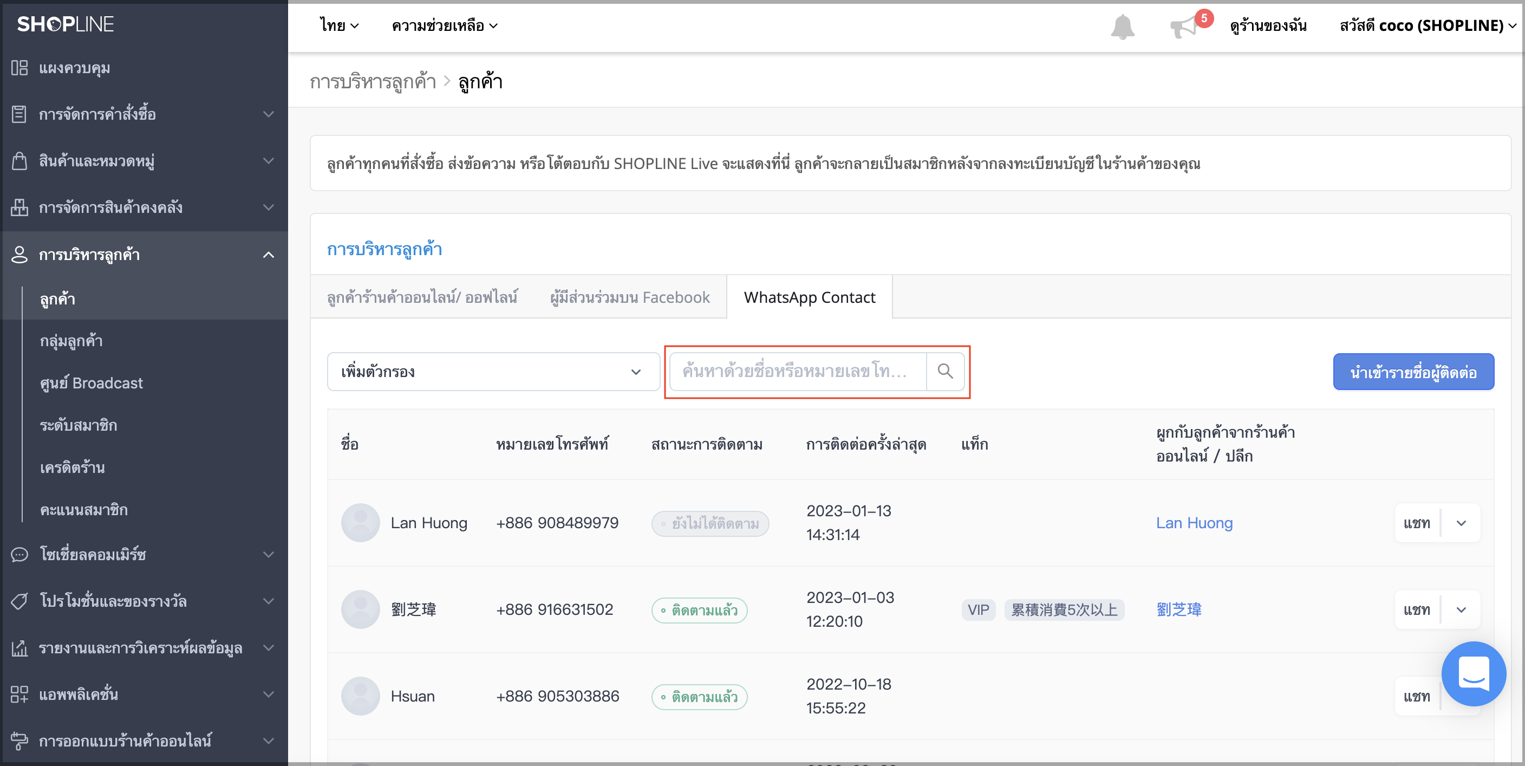
Task: Open announcements megaphone icon
Action: (1183, 27)
